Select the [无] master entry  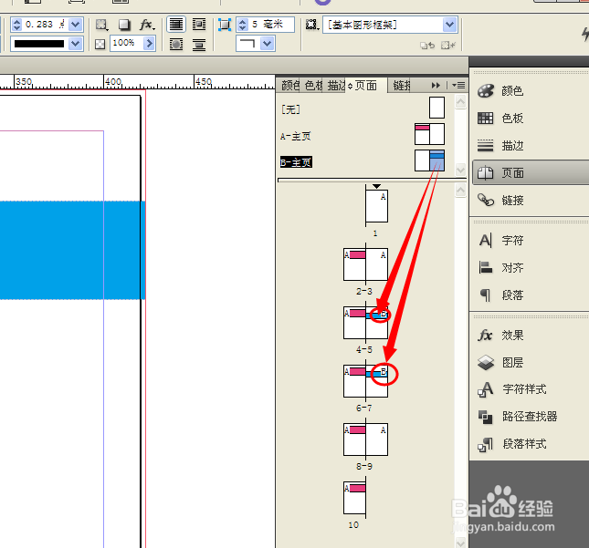coord(290,109)
